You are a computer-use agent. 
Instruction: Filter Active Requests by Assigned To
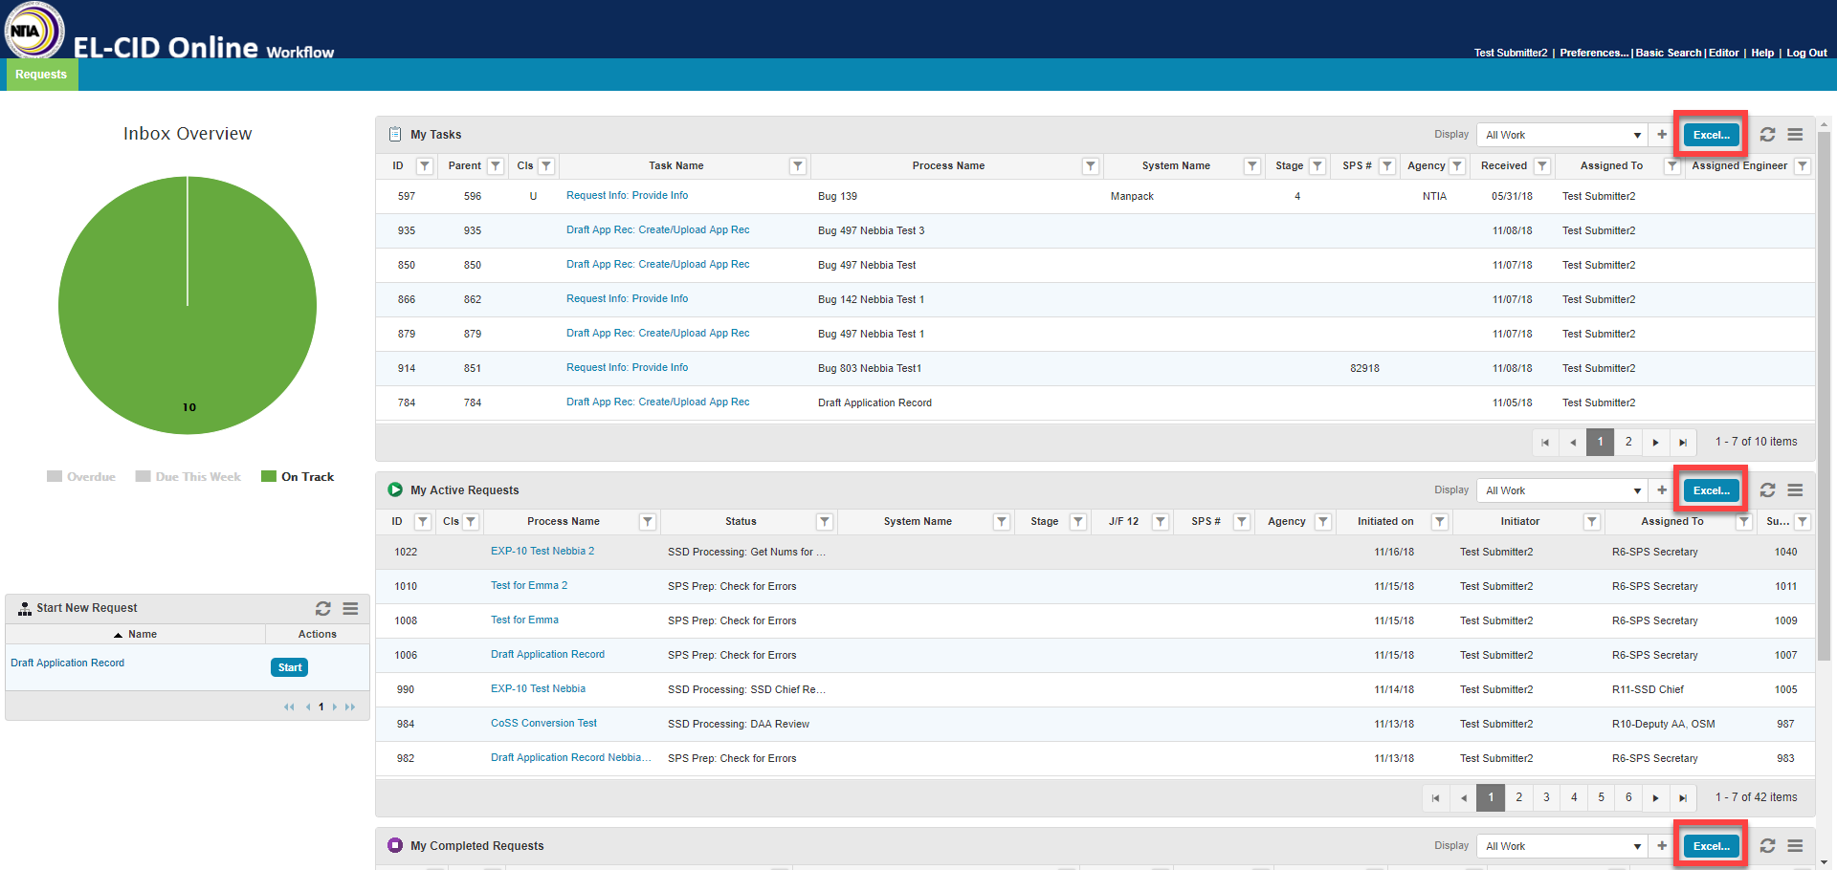(x=1744, y=522)
